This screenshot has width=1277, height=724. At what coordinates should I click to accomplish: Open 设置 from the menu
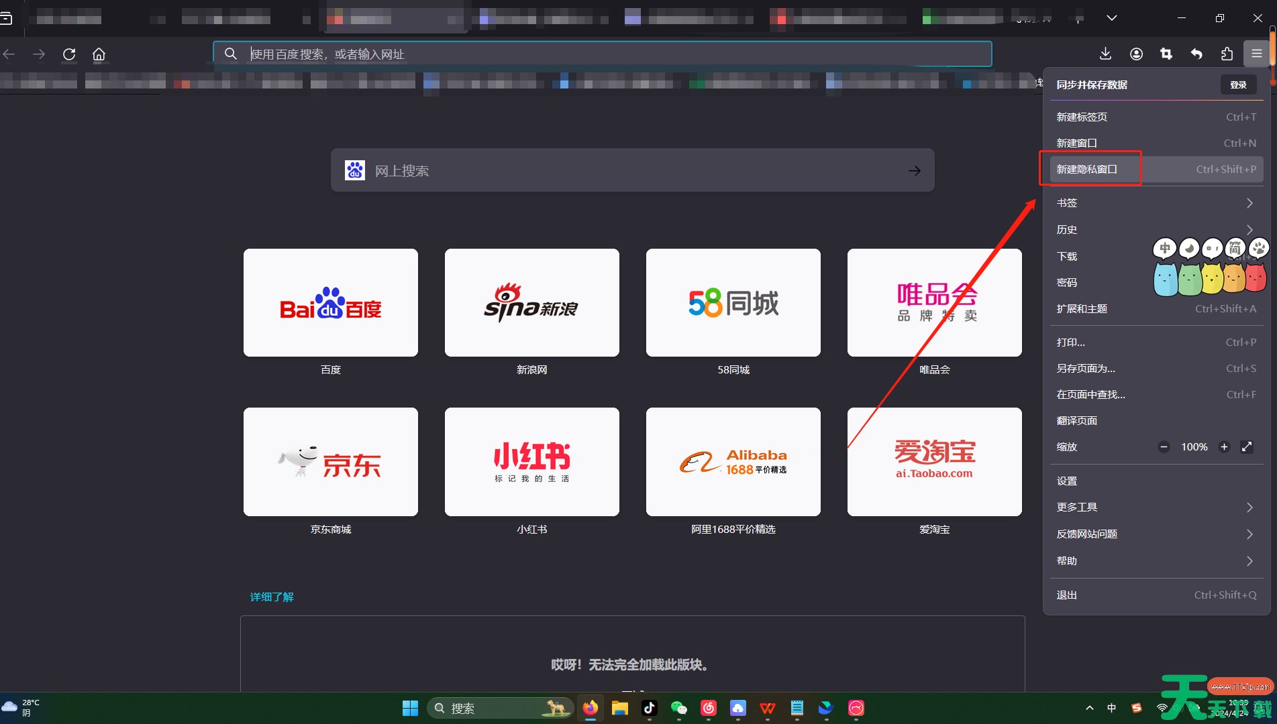pos(1067,481)
